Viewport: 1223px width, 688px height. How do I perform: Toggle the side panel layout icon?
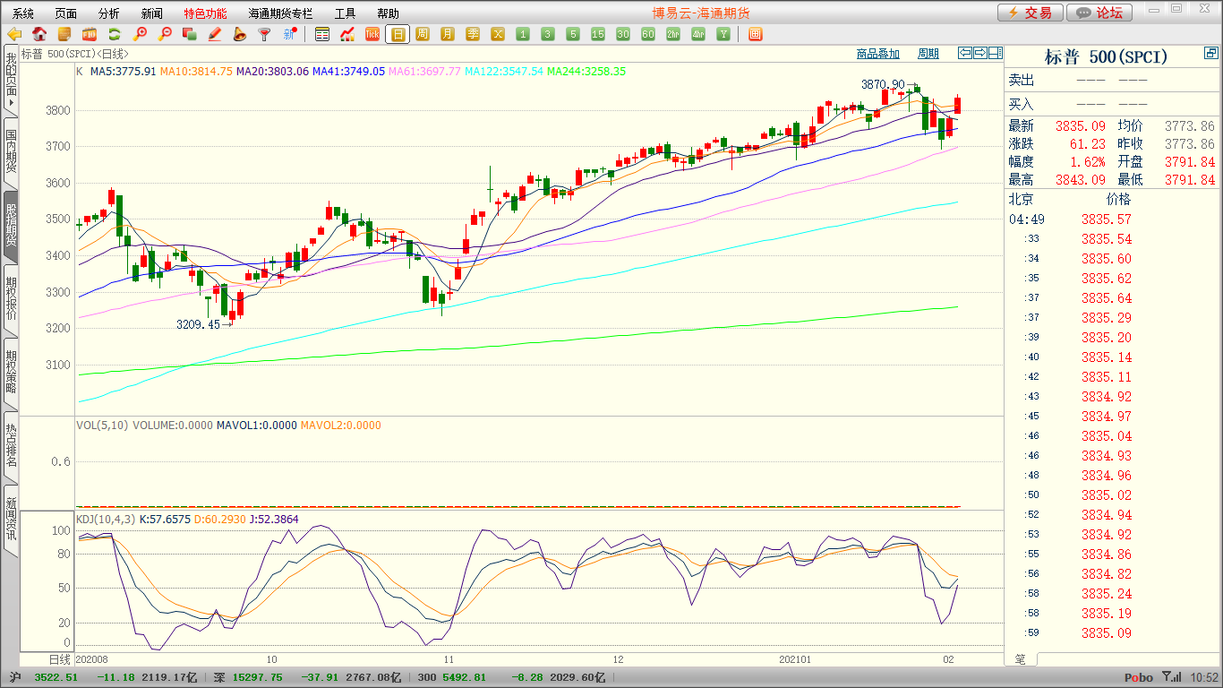[x=995, y=53]
